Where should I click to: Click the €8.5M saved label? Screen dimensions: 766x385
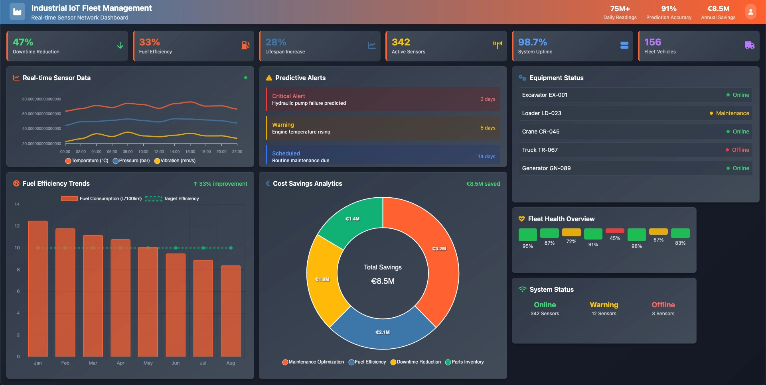pos(483,184)
